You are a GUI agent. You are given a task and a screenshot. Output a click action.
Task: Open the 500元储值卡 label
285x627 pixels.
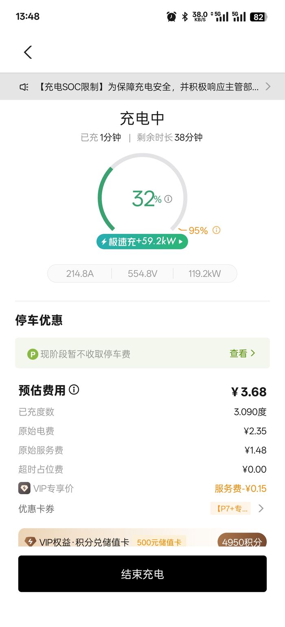[159, 542]
